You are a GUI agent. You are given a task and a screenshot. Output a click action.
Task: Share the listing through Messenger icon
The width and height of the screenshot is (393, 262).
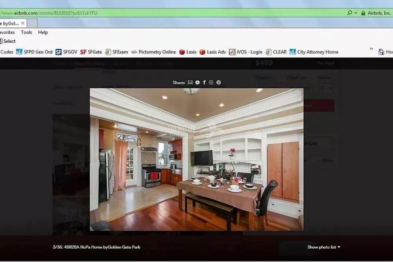(x=197, y=83)
